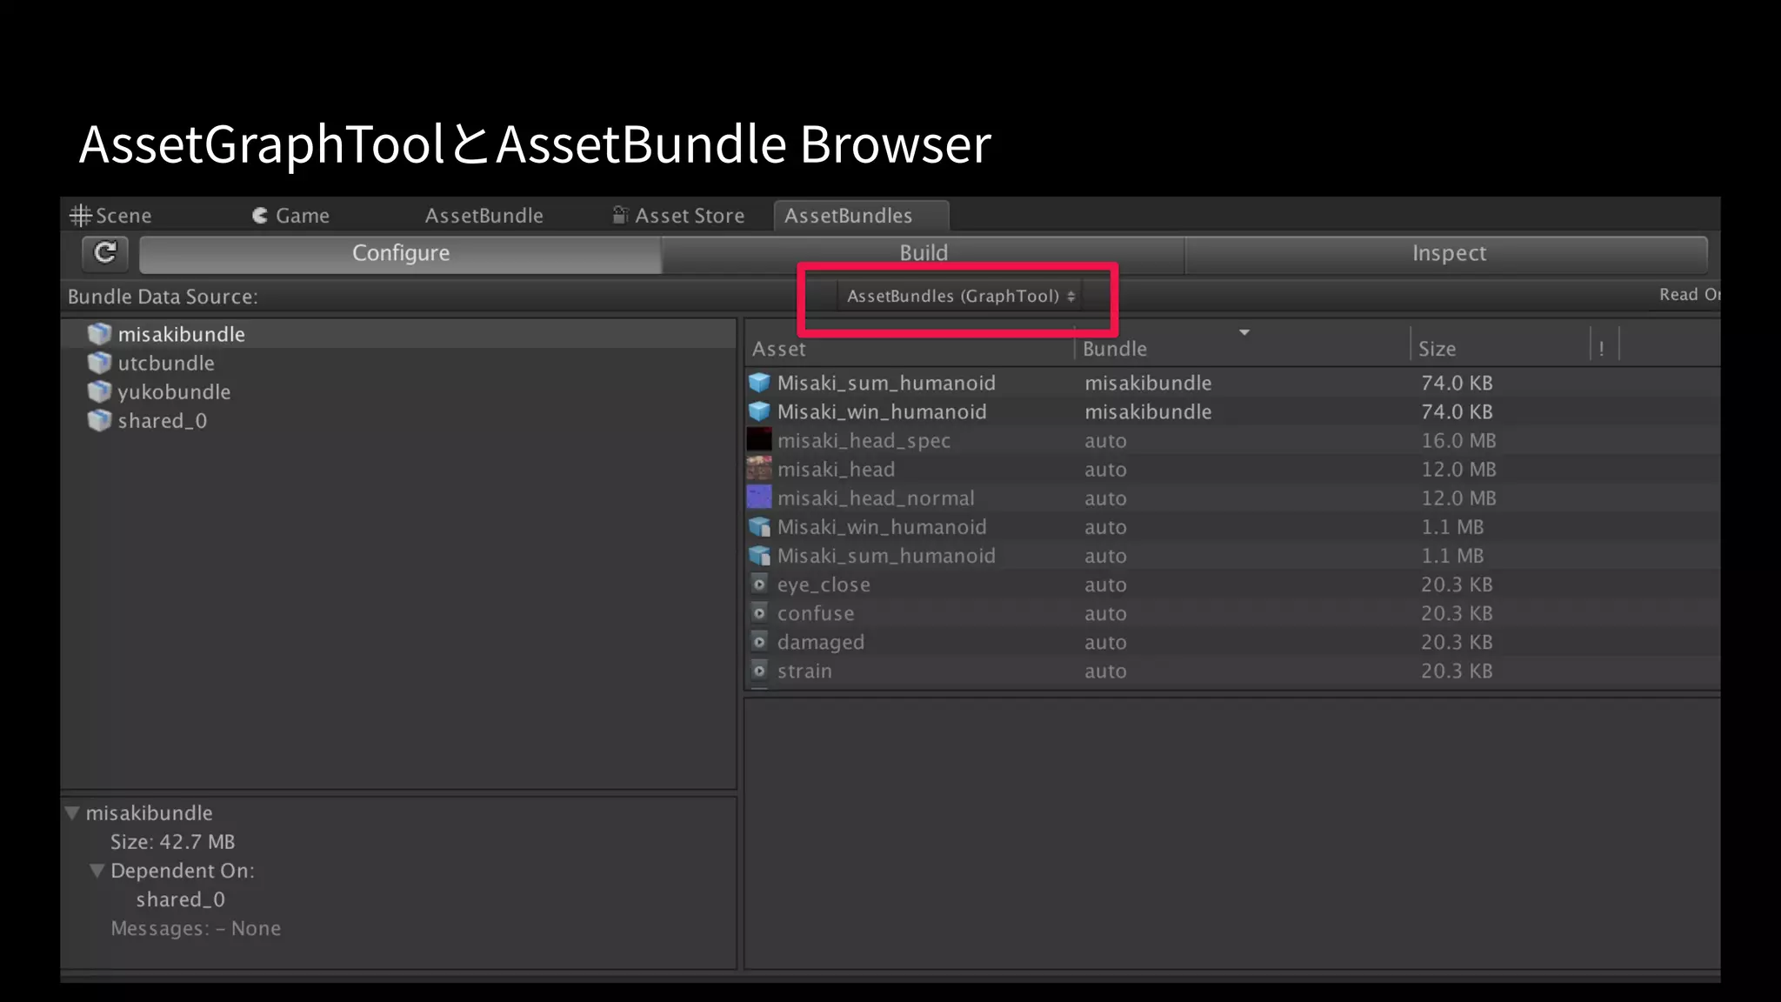The width and height of the screenshot is (1781, 1002).
Task: Click the Bundle column sort arrow
Action: tap(1244, 333)
